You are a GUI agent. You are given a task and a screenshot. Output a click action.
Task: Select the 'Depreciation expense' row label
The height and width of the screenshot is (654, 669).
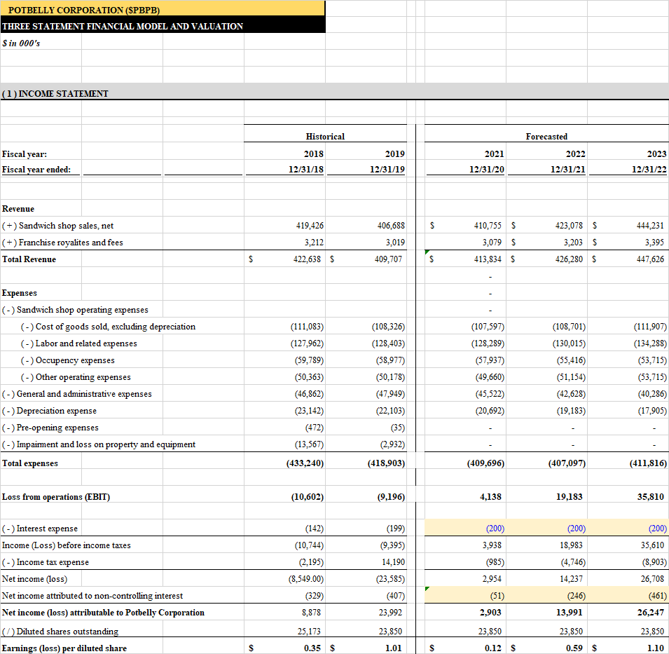point(49,411)
